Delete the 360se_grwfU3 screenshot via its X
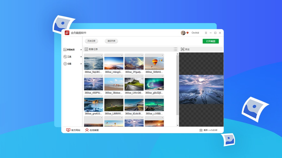This screenshot has width=282, height=158. tap(101, 97)
